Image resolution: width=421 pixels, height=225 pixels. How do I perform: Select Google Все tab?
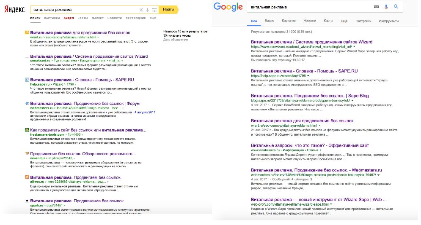tap(254, 21)
